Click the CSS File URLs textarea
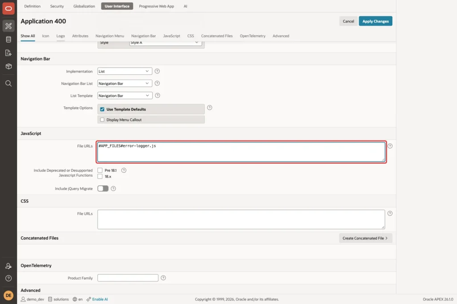The width and height of the screenshot is (457, 304). coord(241,219)
